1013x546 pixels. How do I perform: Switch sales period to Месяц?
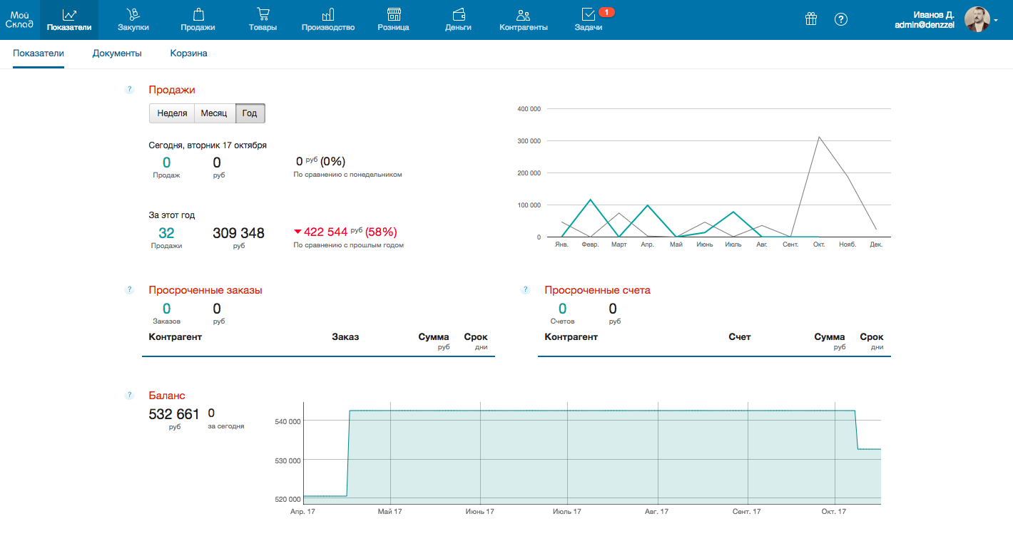[x=214, y=113]
